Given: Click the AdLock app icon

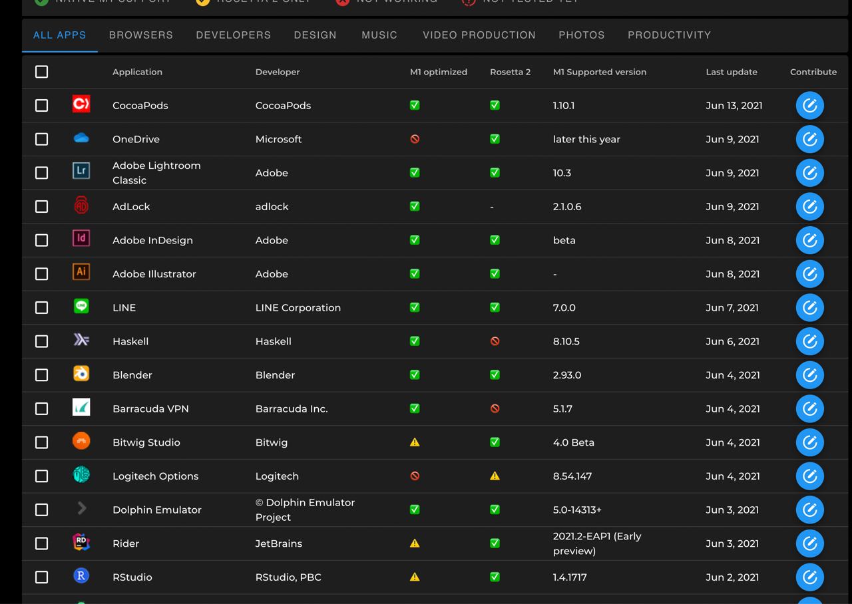Looking at the screenshot, I should (81, 206).
